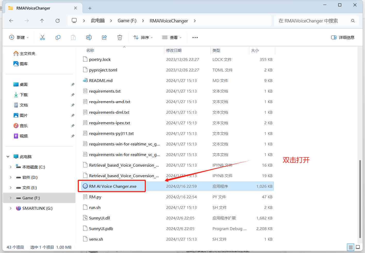Sort by the 类型 column header
Viewport: 365px width, 253px height.
(216, 50)
